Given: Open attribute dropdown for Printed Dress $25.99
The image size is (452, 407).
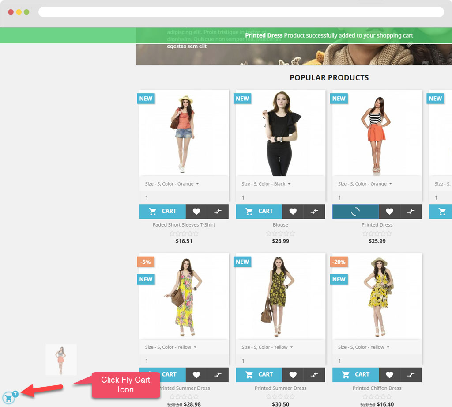Looking at the screenshot, I should (x=377, y=184).
